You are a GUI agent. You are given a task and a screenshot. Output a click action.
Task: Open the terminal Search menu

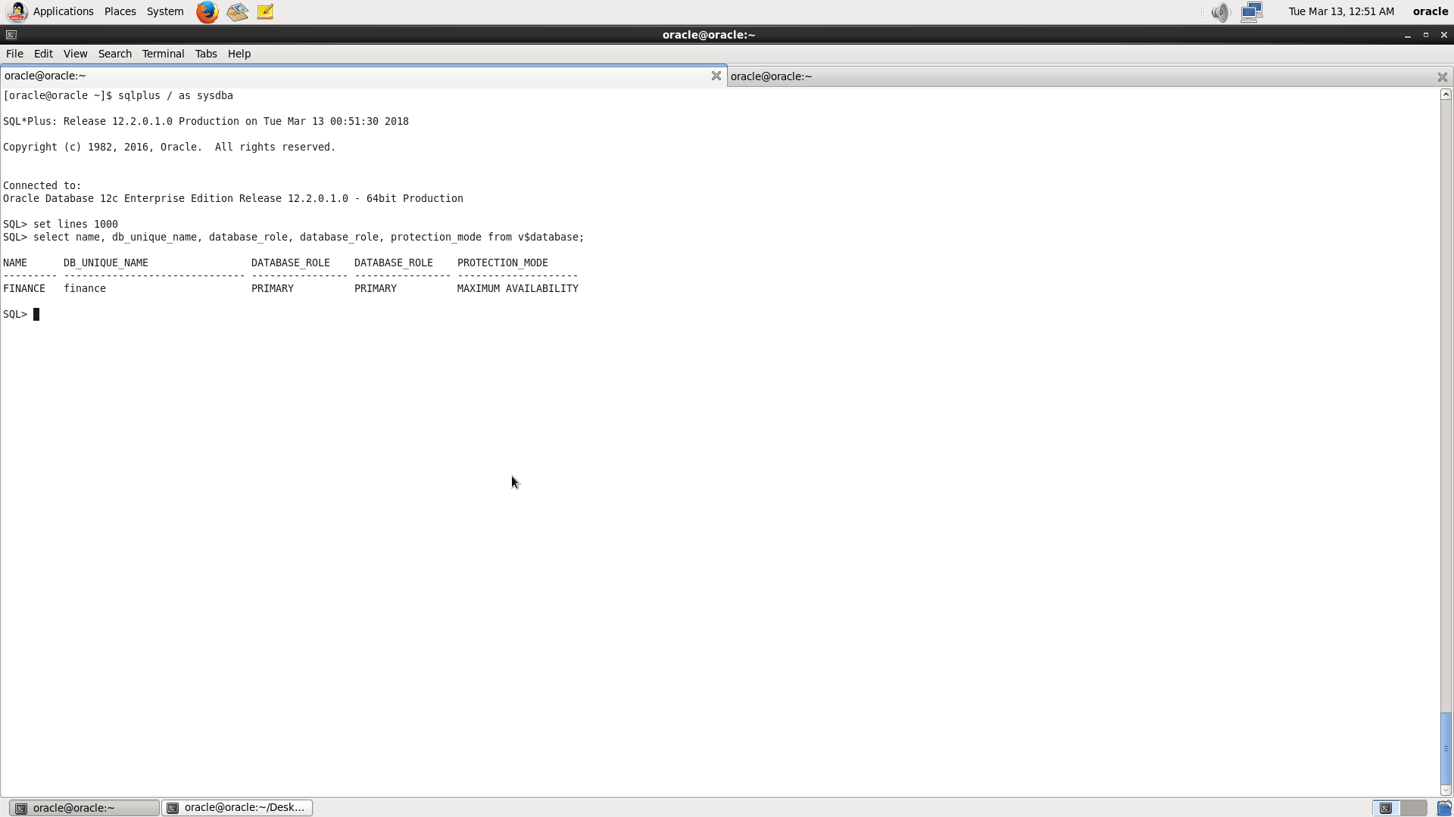[115, 54]
